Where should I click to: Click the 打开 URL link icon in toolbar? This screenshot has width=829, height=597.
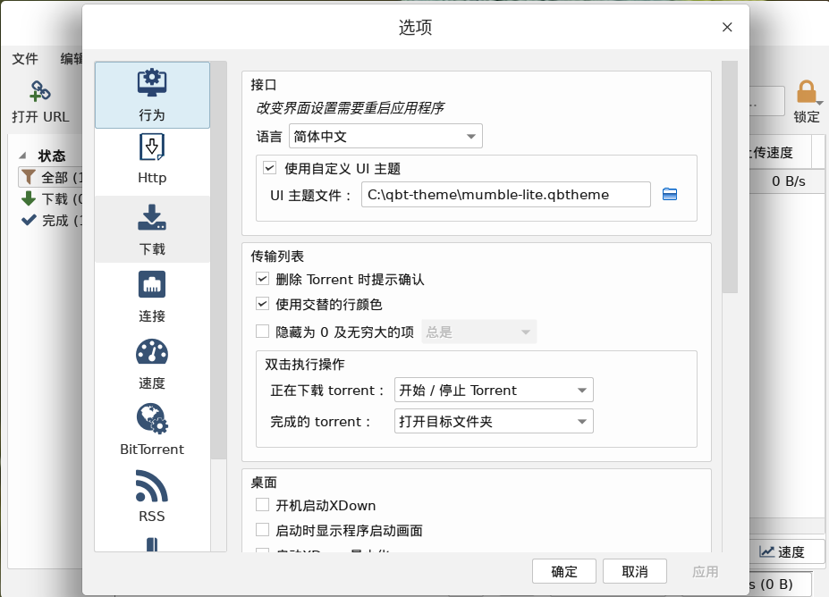[x=40, y=91]
